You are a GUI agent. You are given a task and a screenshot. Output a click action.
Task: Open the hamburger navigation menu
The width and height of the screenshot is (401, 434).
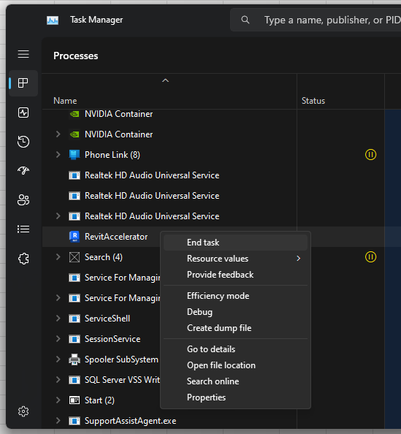(23, 54)
